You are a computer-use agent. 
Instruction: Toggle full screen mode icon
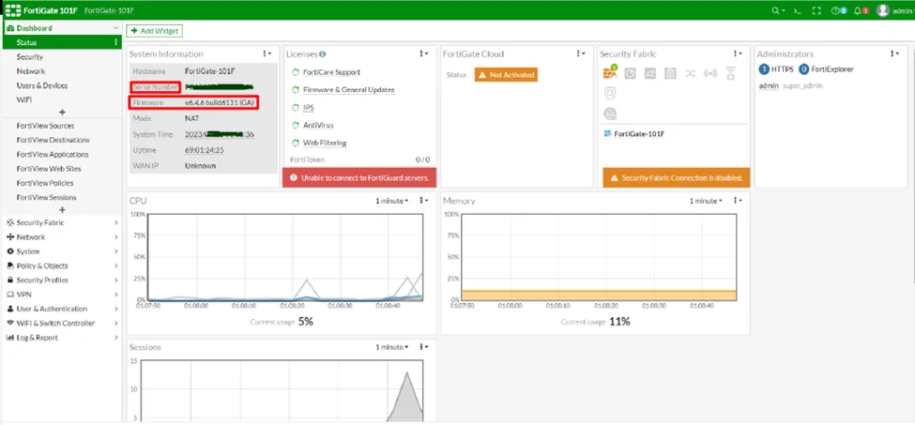coord(816,10)
